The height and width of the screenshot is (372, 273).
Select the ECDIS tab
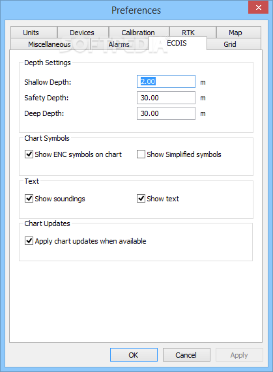click(x=177, y=43)
